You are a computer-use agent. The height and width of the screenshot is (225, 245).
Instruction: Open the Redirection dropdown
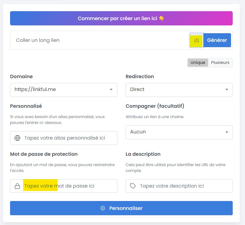point(227,90)
